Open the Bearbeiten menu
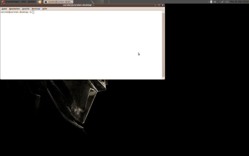 click(15, 9)
